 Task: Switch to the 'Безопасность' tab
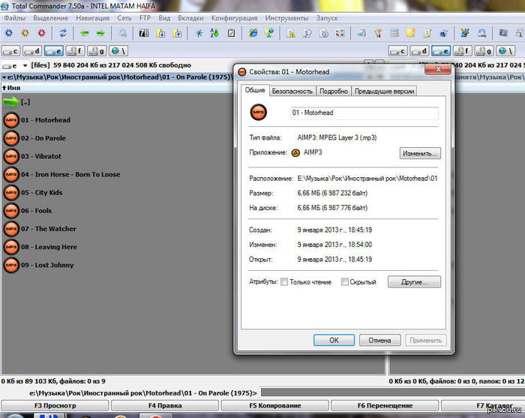pyautogui.click(x=292, y=91)
